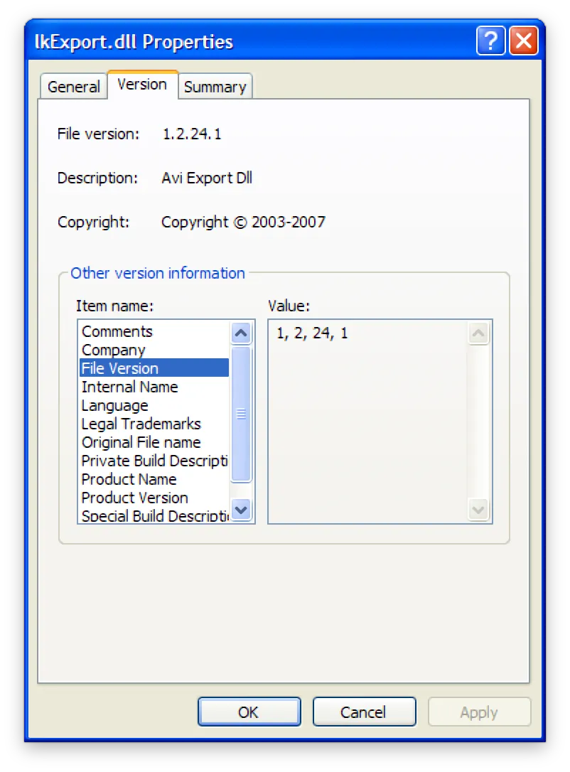Click the description text Avi Export Dll
This screenshot has width=570, height=772.
[x=207, y=178]
